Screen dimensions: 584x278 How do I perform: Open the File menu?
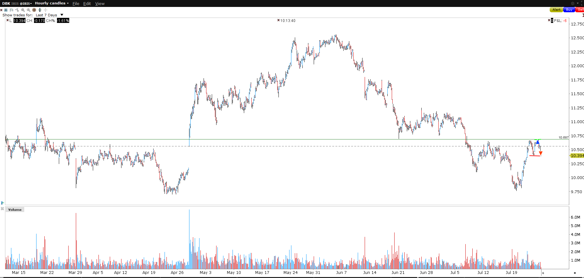coord(76,3)
